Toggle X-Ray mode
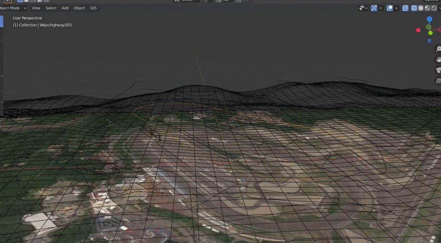Screen dimensions: 441x243 [x=405, y=8]
